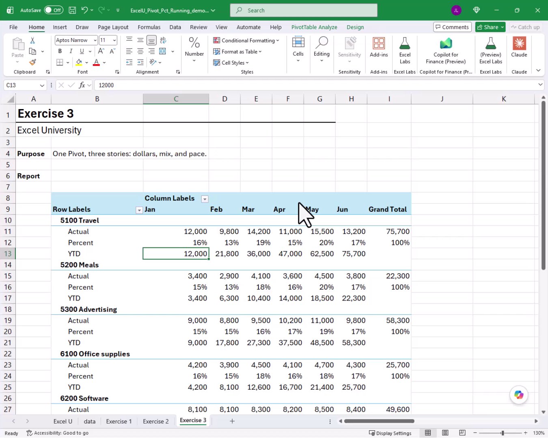This screenshot has height=438, width=548.
Task: Open the font name dropdown
Action: 95,40
